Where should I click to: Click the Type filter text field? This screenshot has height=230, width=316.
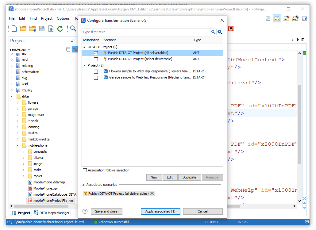(x=146, y=32)
